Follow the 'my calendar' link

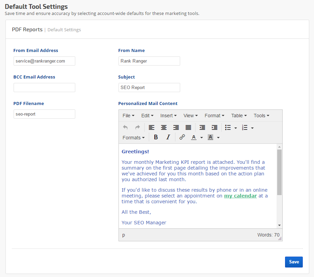tap(240, 196)
